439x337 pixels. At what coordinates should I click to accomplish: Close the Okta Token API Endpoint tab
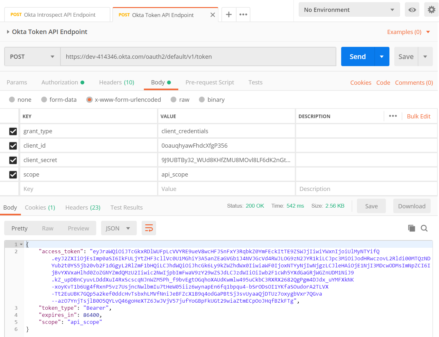[212, 15]
